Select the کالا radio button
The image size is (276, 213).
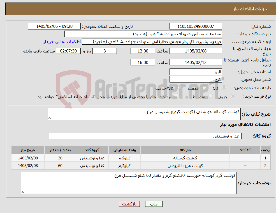(x=224, y=88)
